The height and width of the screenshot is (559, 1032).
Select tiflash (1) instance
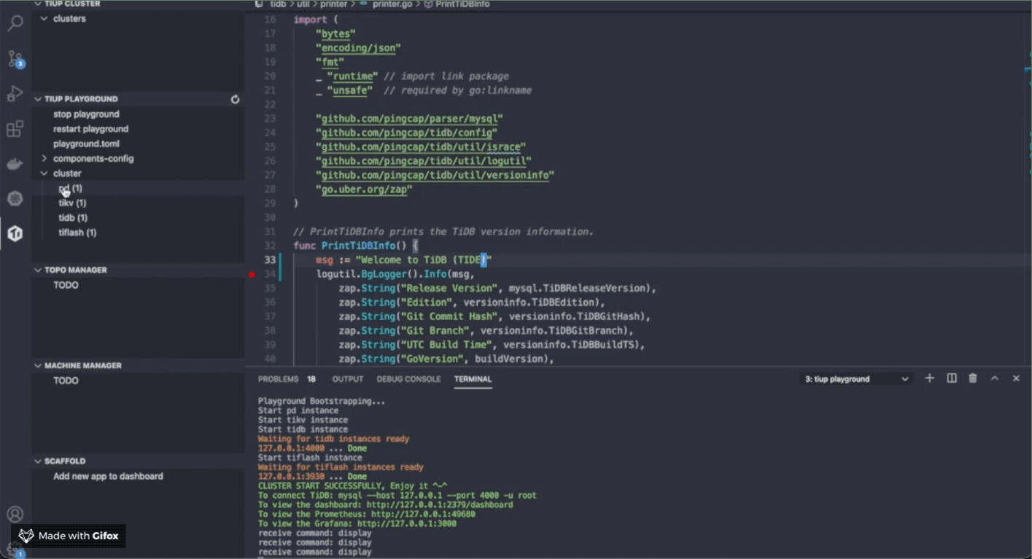77,232
